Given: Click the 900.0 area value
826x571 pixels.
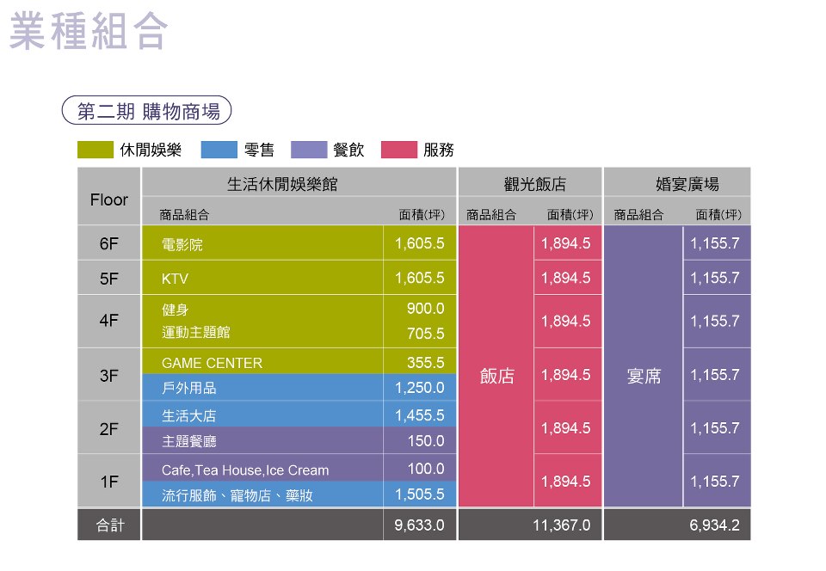Looking at the screenshot, I should coord(425,309).
